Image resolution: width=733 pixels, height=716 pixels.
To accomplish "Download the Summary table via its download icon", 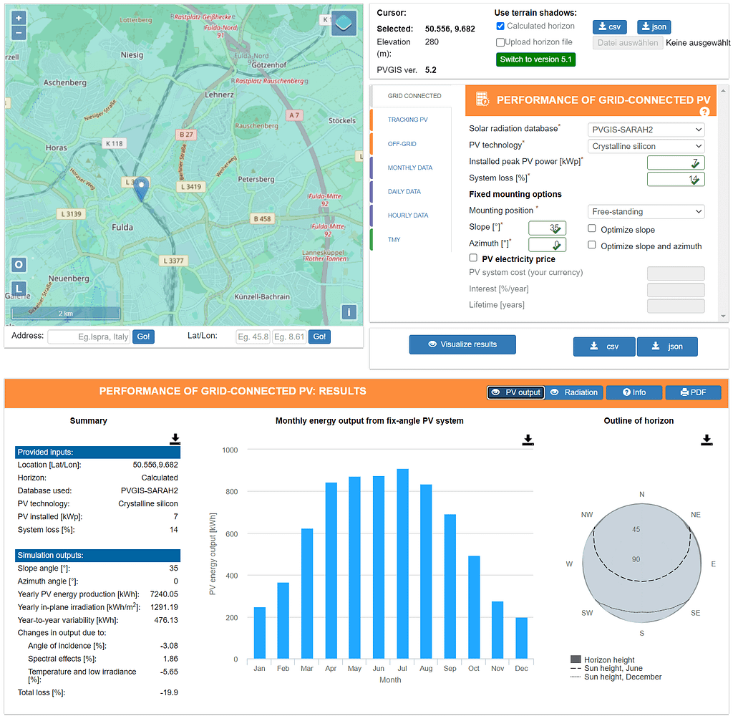I will [175, 439].
